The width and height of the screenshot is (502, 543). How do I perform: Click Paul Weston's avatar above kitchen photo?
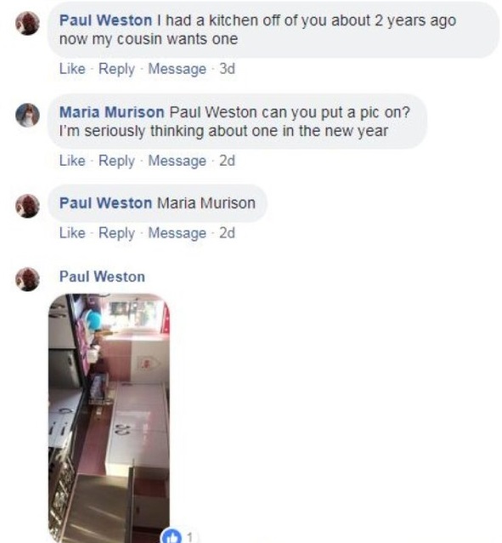(28, 279)
